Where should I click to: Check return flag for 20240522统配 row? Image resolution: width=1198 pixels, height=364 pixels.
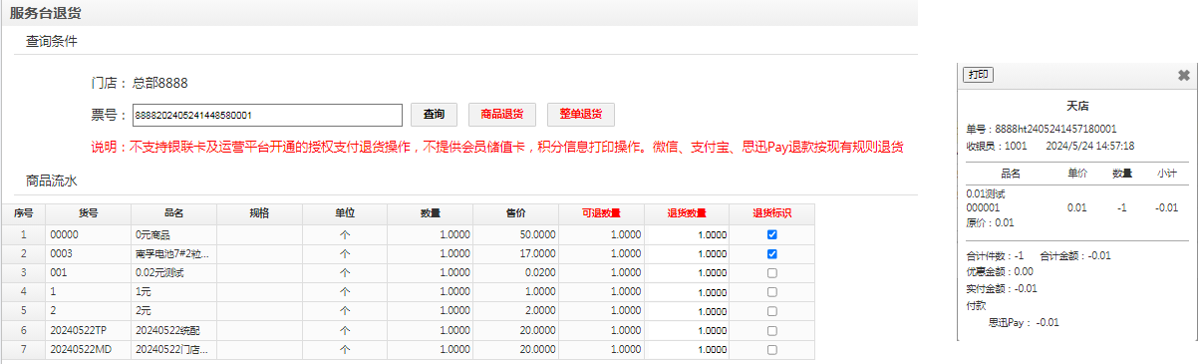pyautogui.click(x=772, y=330)
